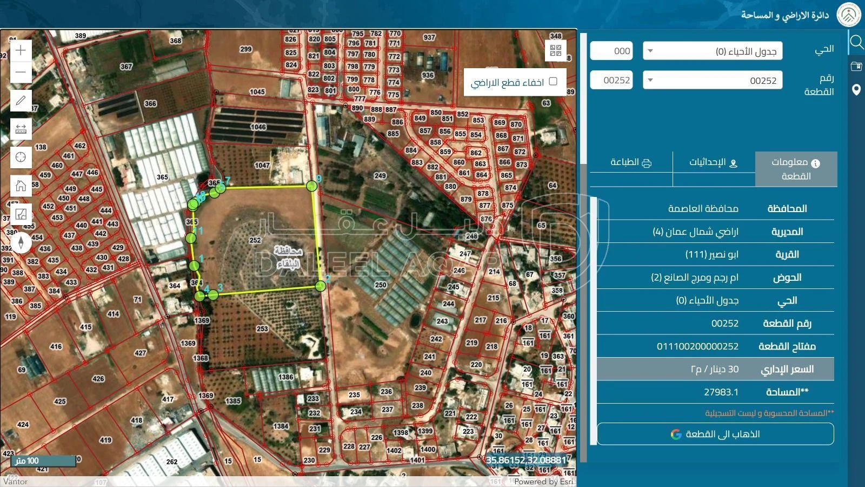Switch to الإحداثيات tab

pyautogui.click(x=714, y=162)
